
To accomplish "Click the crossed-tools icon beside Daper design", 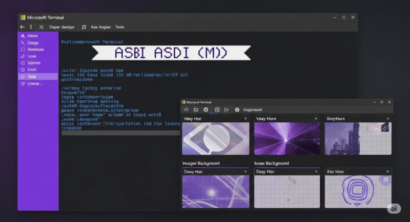I will (42, 27).
